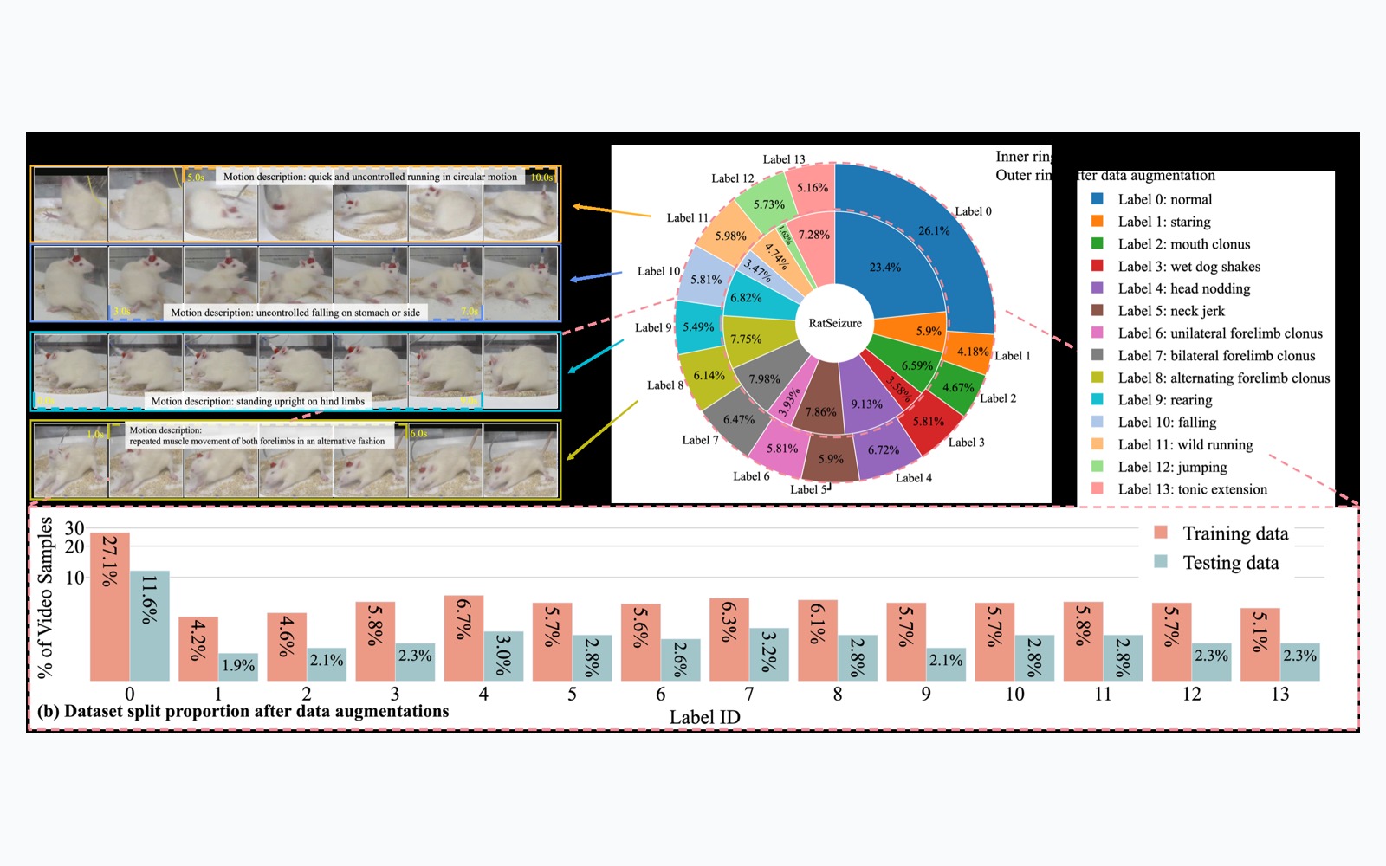The image size is (1386, 866).
Task: Click the 7.75% olive inner segment
Action: pos(746,339)
